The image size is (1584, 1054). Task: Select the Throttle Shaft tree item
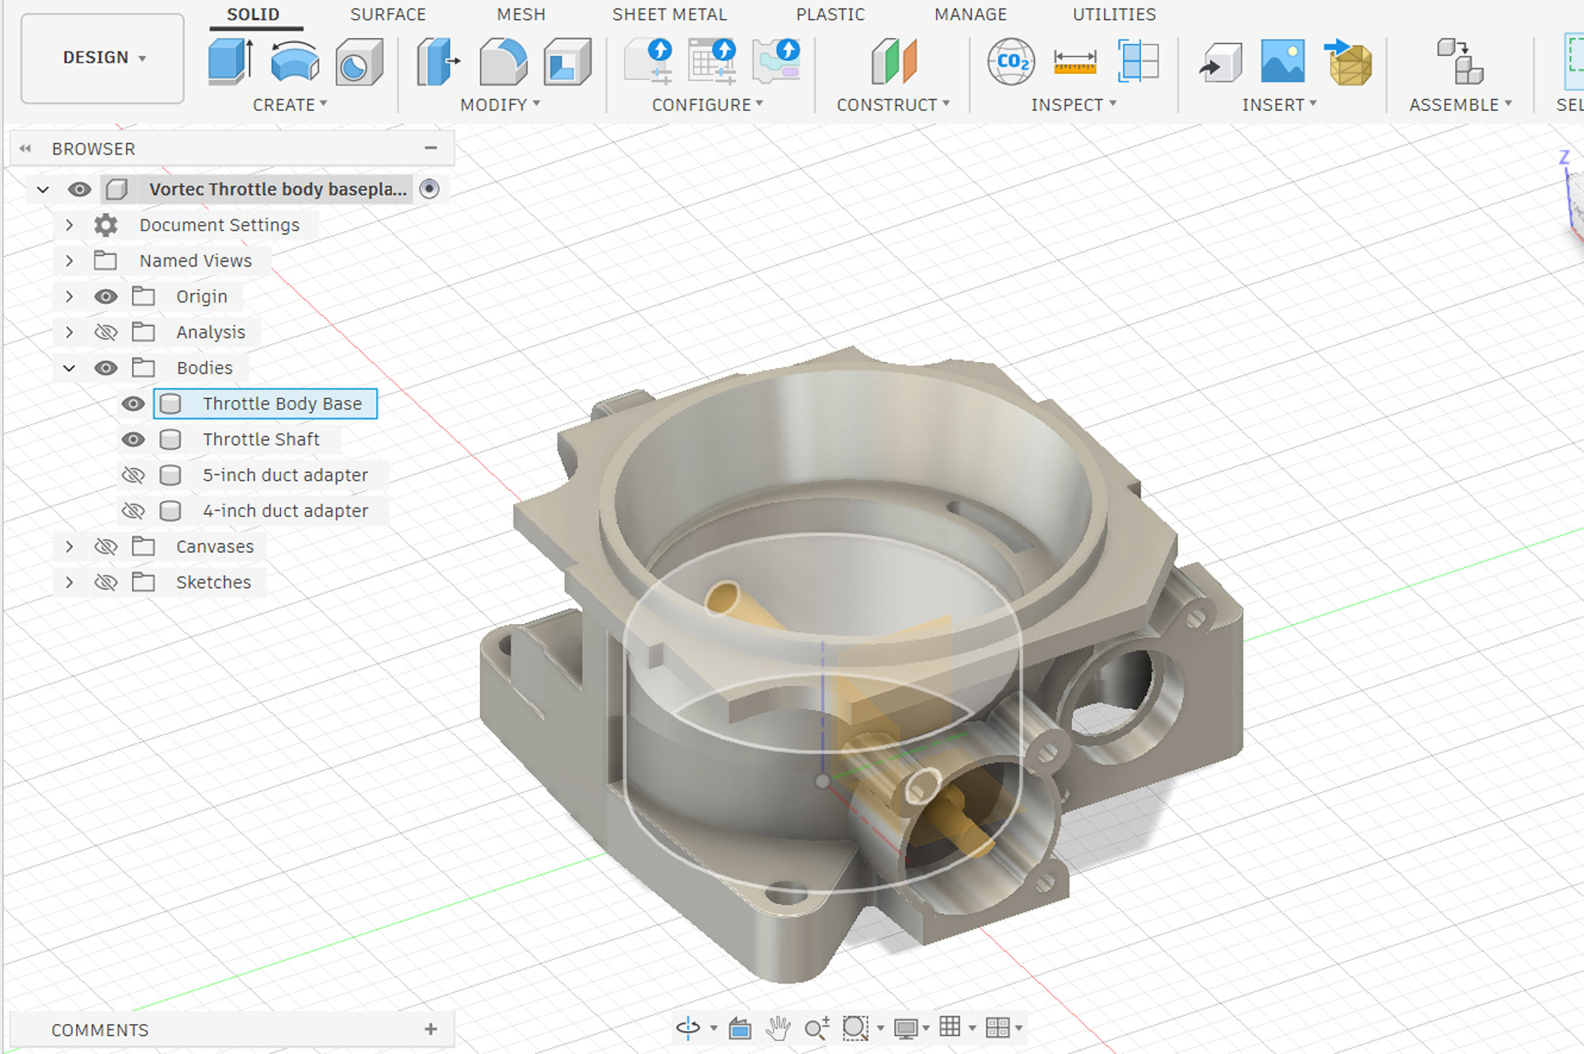[261, 439]
